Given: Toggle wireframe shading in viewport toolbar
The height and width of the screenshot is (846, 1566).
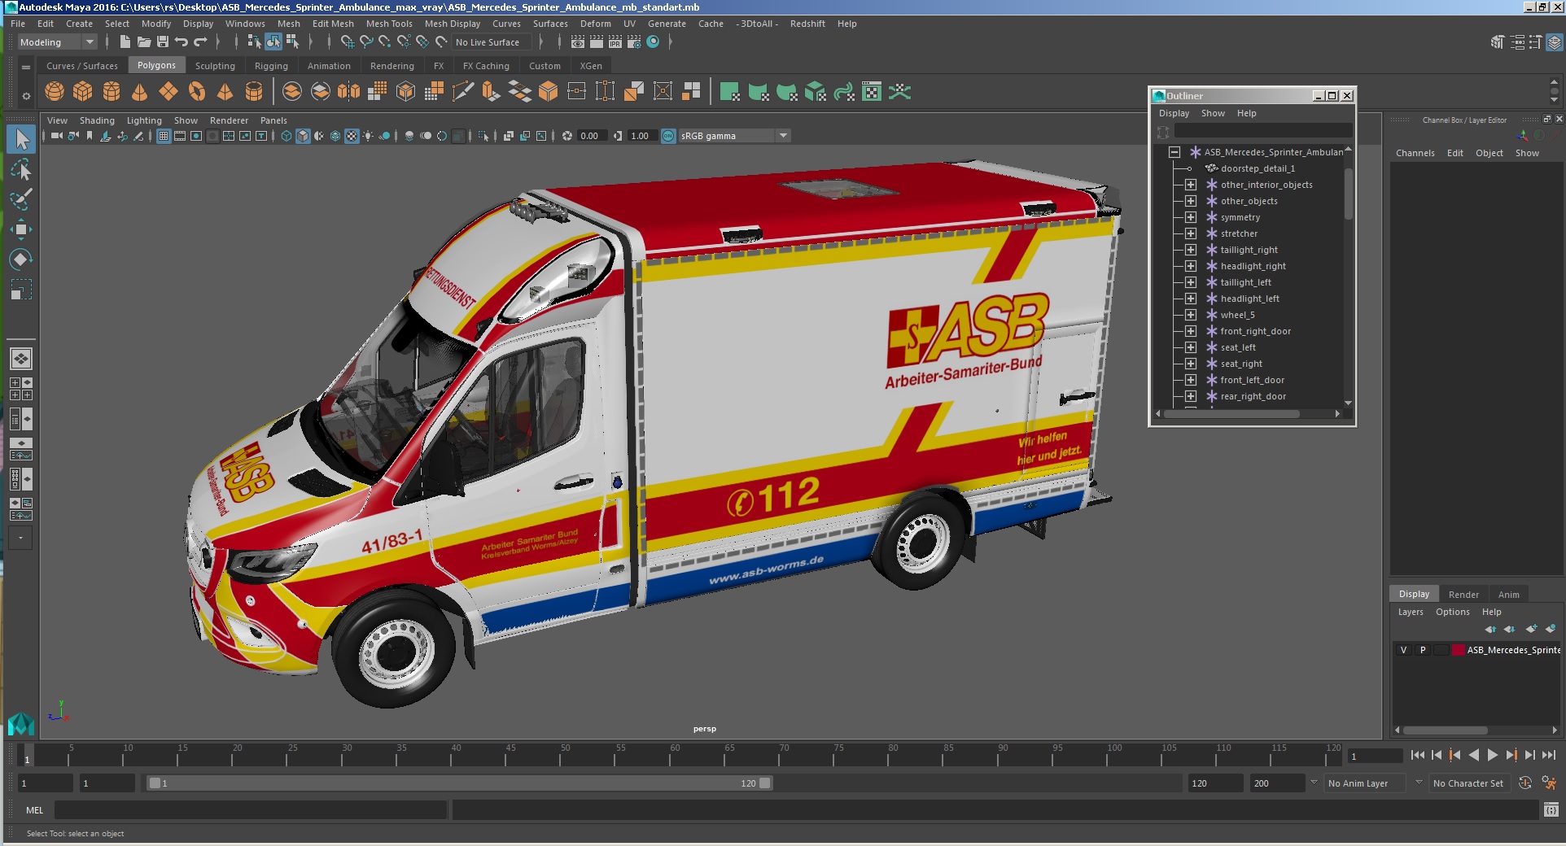Looking at the screenshot, I should (x=287, y=136).
